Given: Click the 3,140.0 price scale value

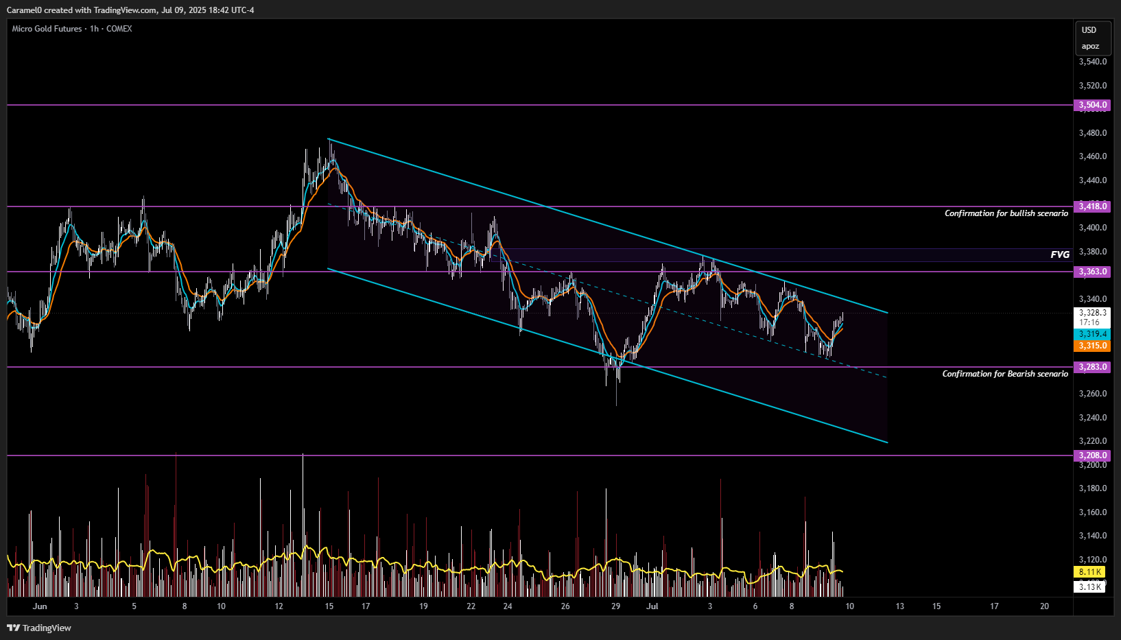Looking at the screenshot, I should click(1093, 536).
